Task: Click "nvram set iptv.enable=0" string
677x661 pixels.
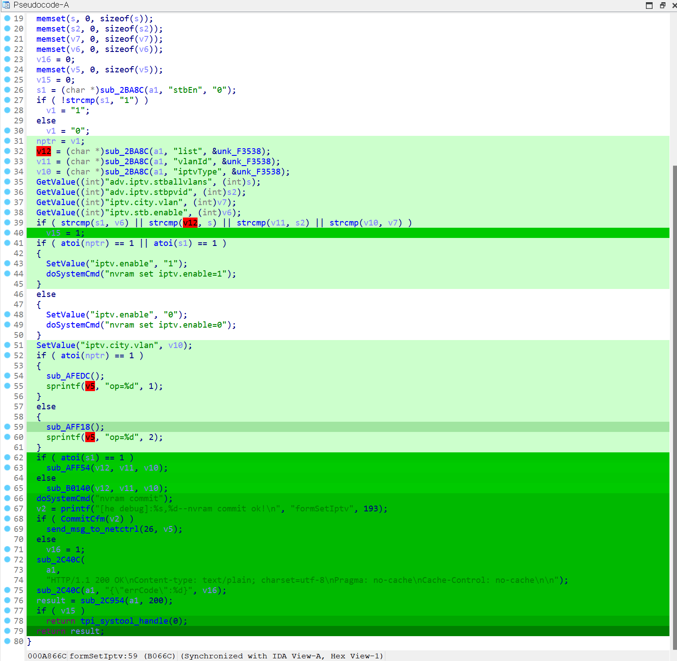Action: pyautogui.click(x=166, y=325)
